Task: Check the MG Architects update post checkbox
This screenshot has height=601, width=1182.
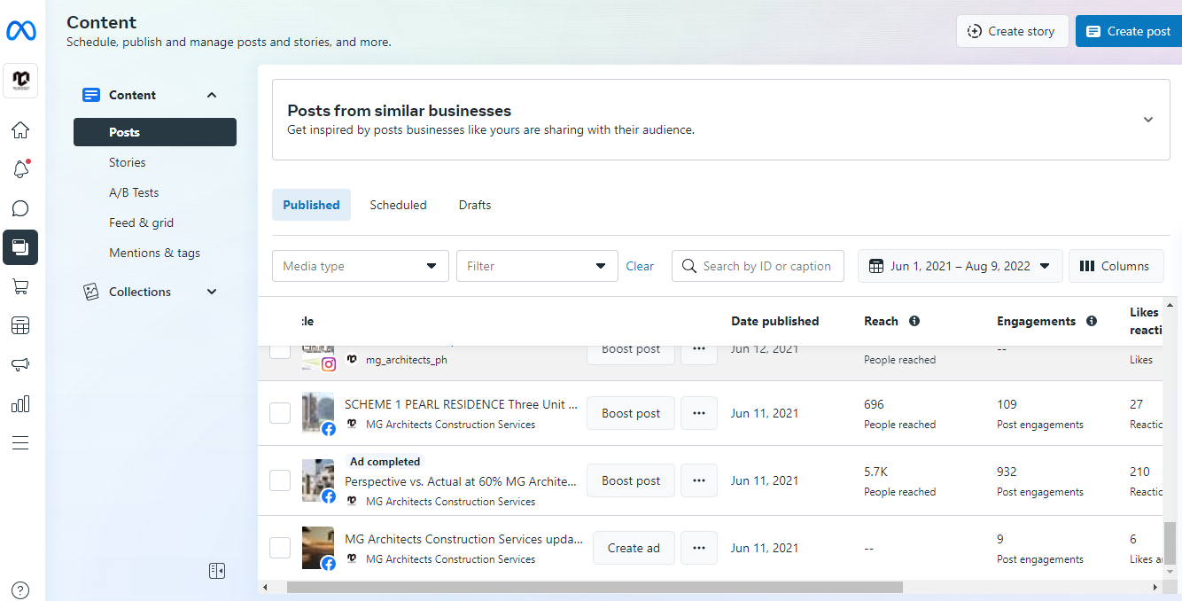Action: pyautogui.click(x=280, y=548)
